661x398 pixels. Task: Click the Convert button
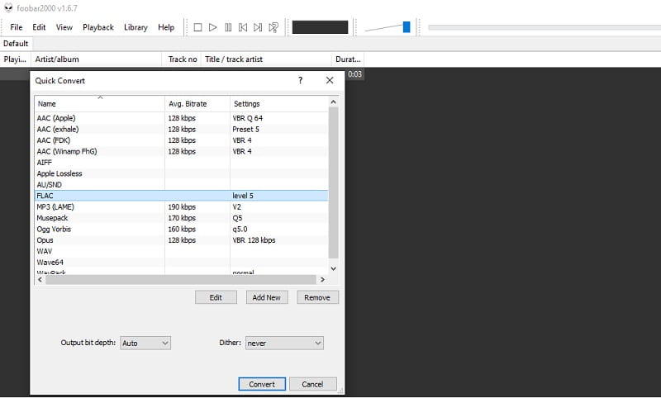[262, 384]
